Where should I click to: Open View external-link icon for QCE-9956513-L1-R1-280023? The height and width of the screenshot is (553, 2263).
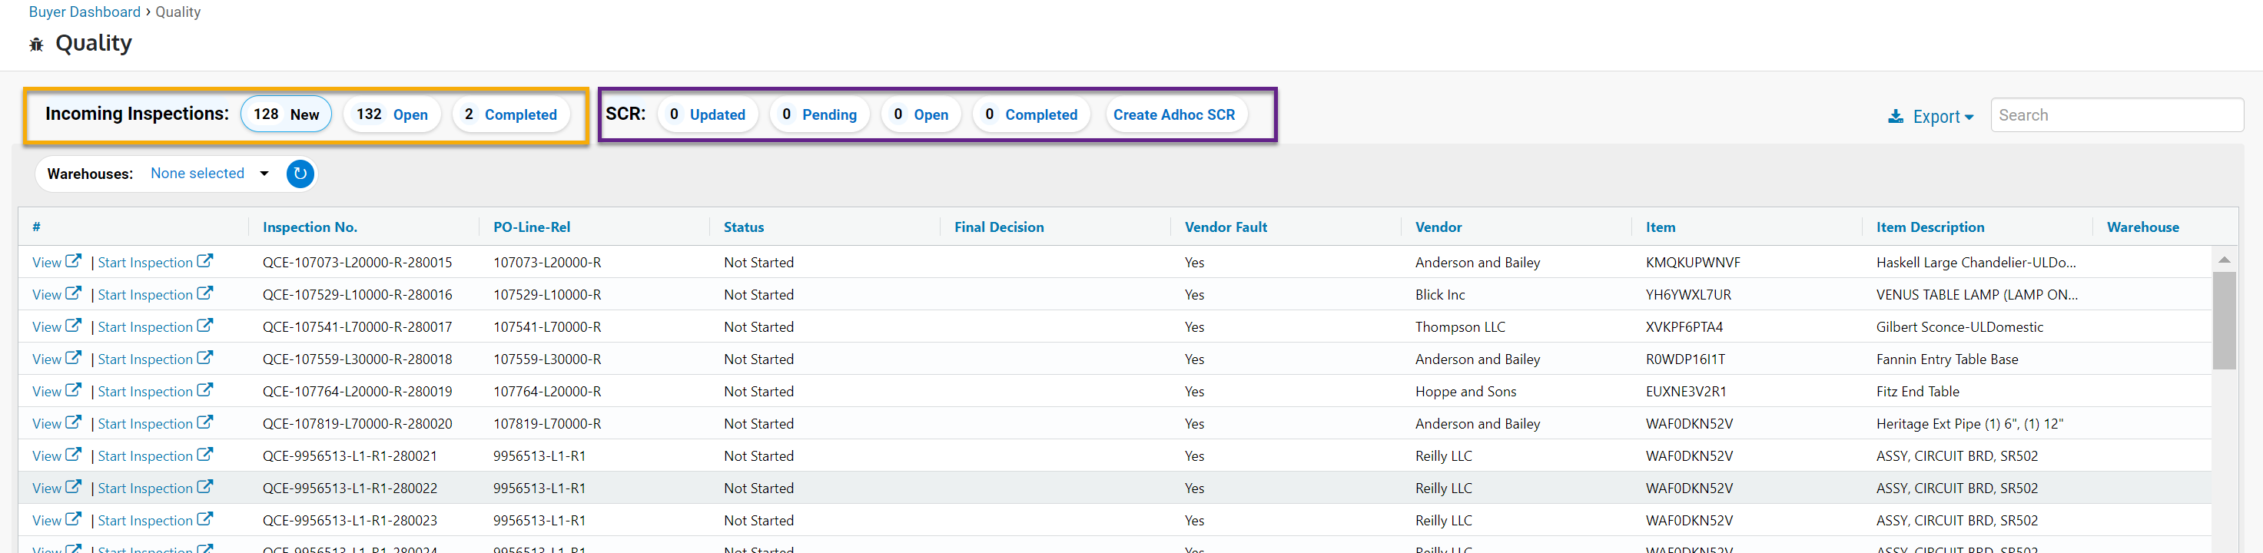pyautogui.click(x=74, y=520)
